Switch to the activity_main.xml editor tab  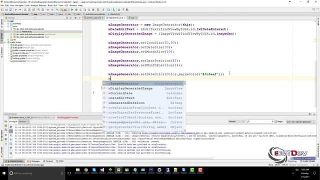[93, 18]
